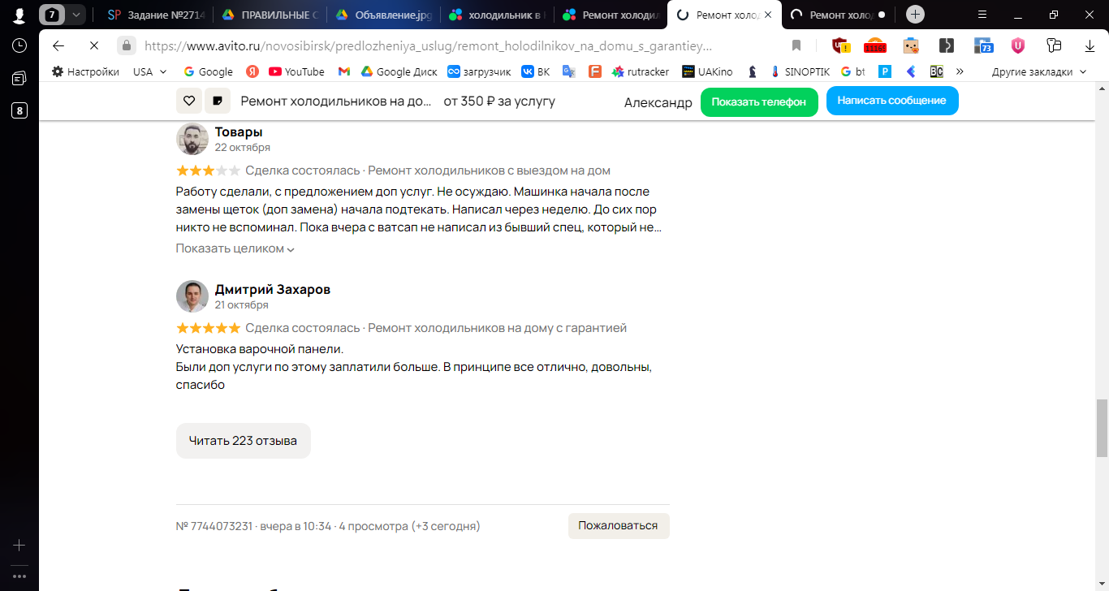Open the blue P bookmark icon

[885, 71]
